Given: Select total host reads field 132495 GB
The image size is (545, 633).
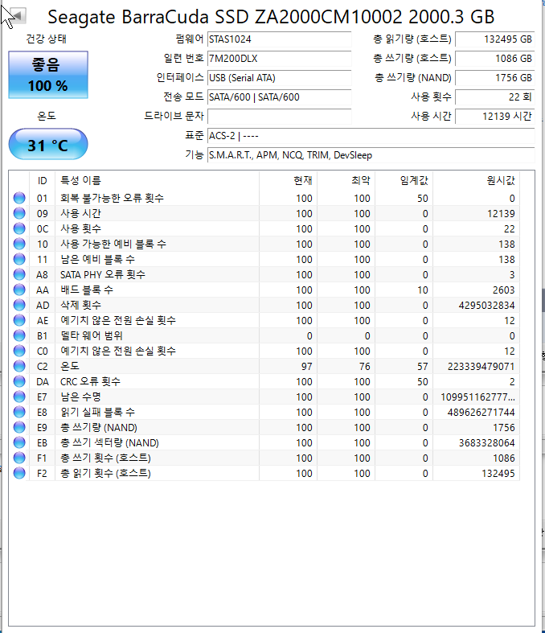Looking at the screenshot, I should 495,39.
